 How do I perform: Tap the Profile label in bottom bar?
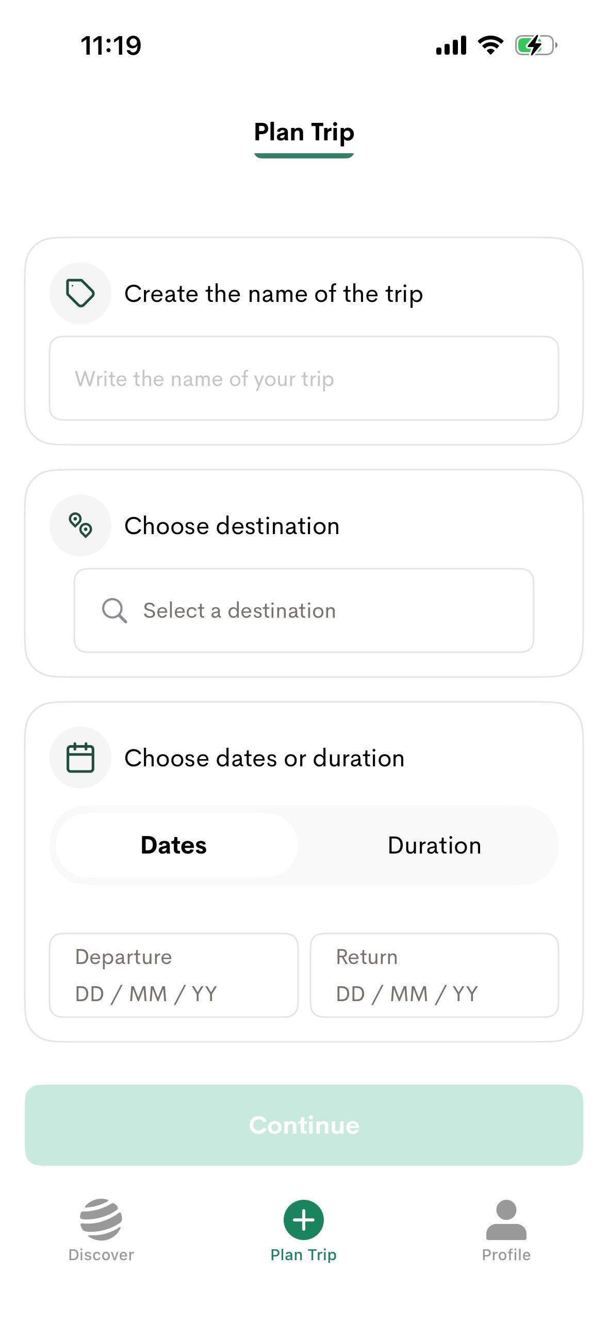coord(506,1254)
